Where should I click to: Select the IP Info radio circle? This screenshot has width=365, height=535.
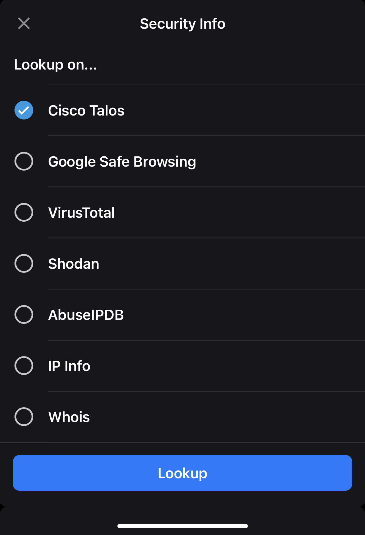pos(24,366)
